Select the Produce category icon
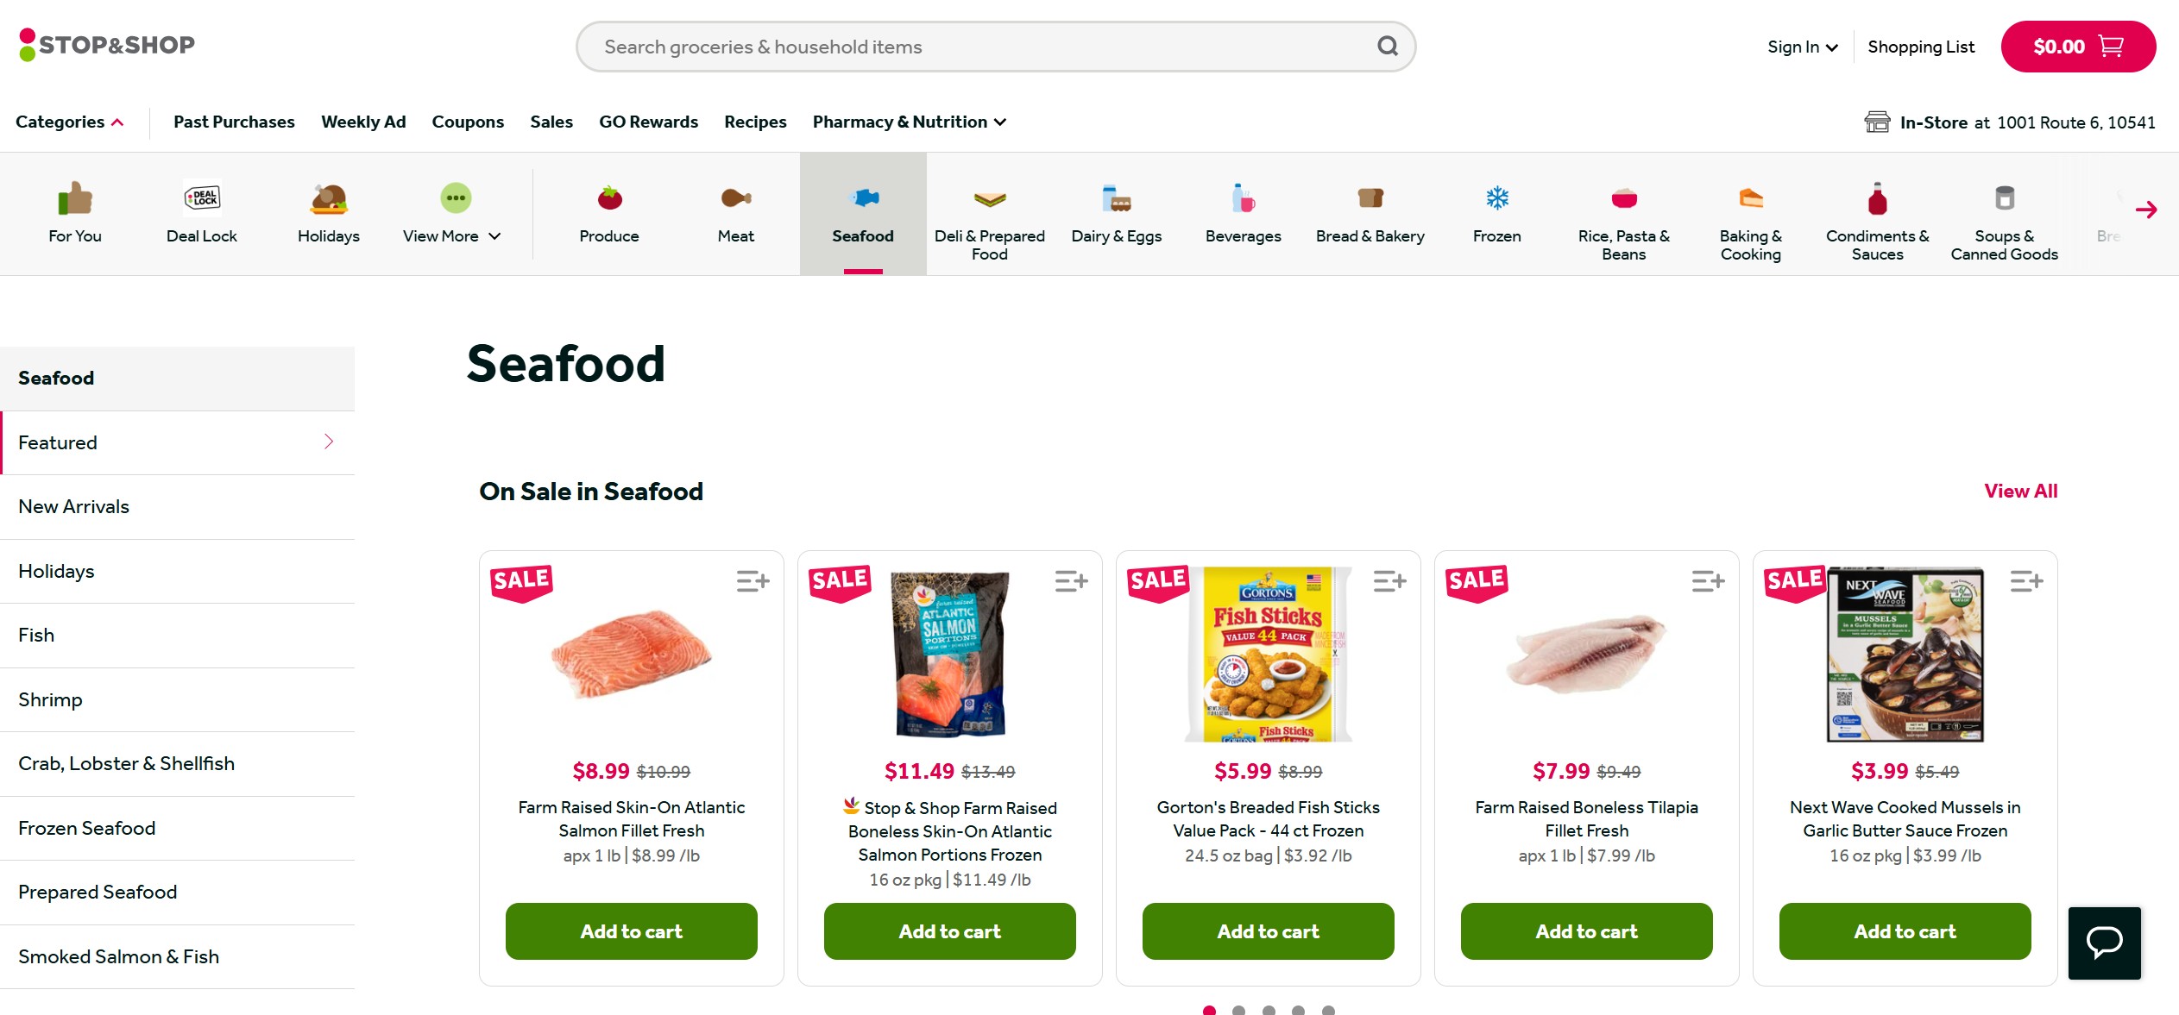Viewport: 2179px width, 1015px height. 608,200
